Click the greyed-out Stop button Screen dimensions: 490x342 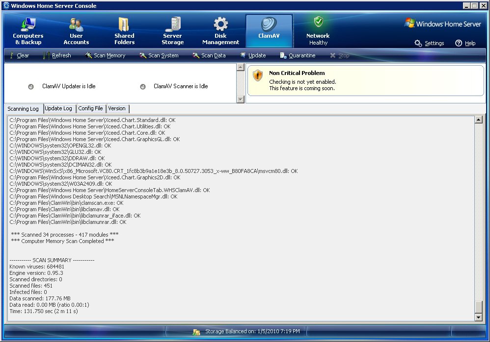[x=340, y=55]
